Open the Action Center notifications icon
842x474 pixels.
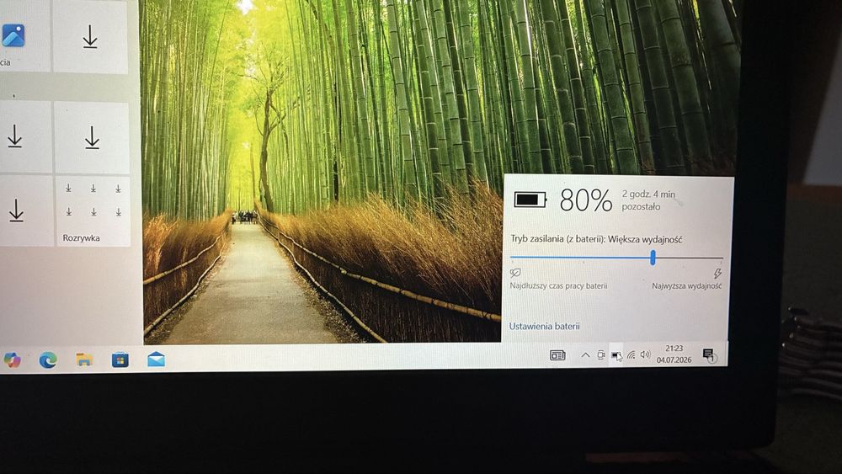[x=709, y=354]
